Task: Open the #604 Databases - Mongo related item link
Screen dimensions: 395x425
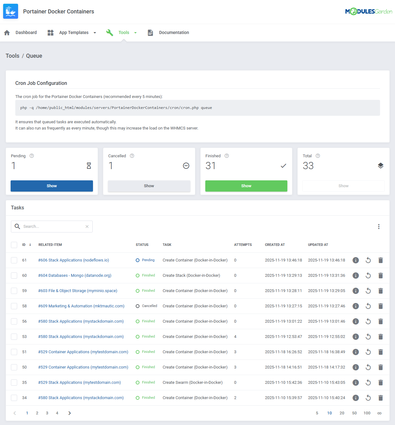Action: [75, 276]
